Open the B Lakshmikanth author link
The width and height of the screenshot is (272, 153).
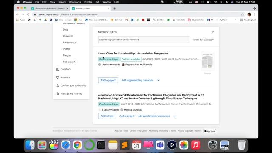click(x=110, y=110)
